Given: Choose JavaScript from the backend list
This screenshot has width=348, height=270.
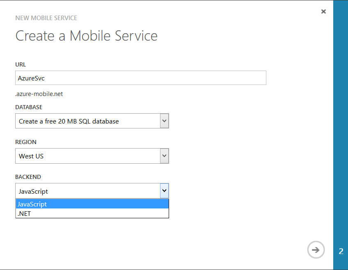Looking at the screenshot, I should (x=92, y=204).
